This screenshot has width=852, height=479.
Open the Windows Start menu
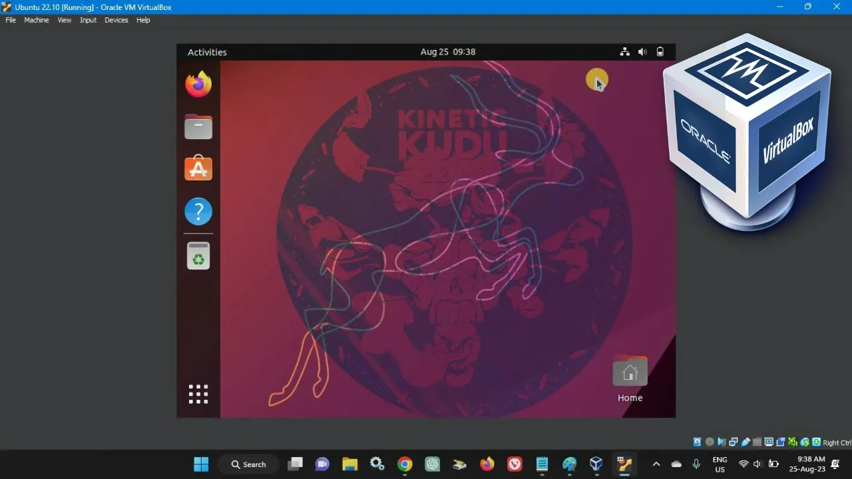[200, 464]
